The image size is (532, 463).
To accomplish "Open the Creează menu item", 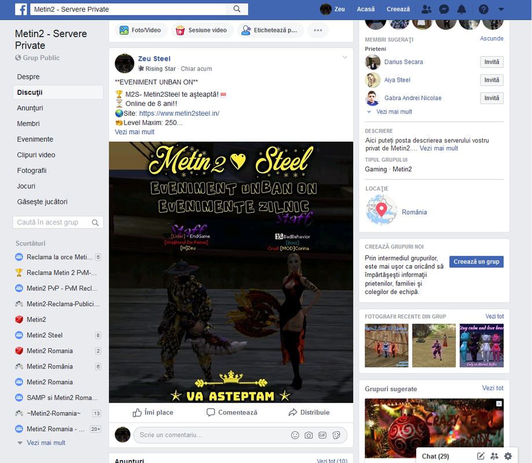I will coord(398,9).
